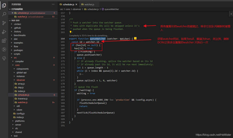Expand the shared folder
This screenshot has width=233, height=138.
(18, 132)
